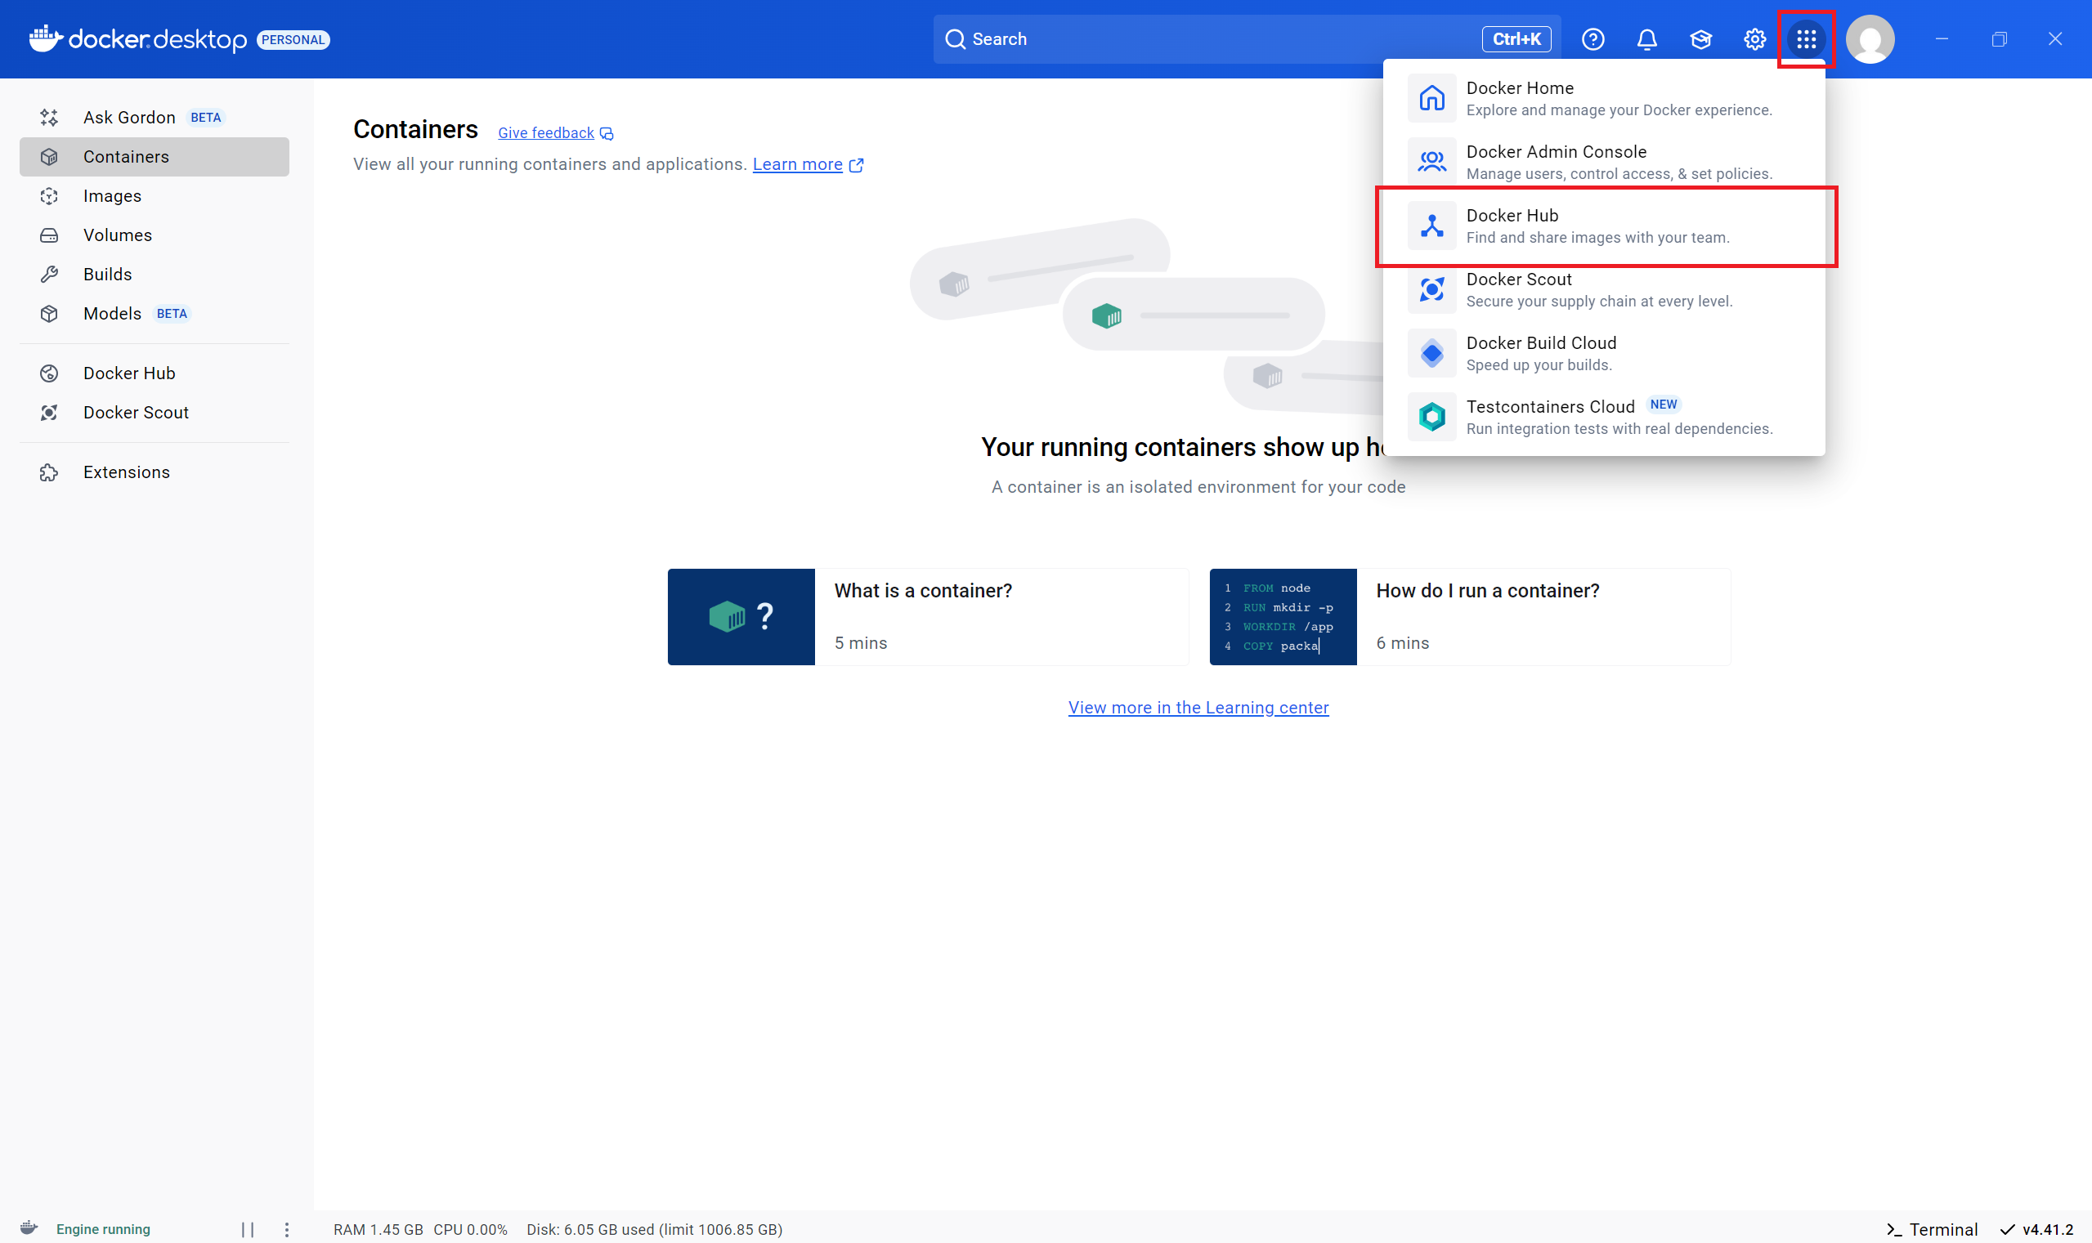The image size is (2092, 1243).
Task: Pause the Docker engine
Action: coord(247,1229)
